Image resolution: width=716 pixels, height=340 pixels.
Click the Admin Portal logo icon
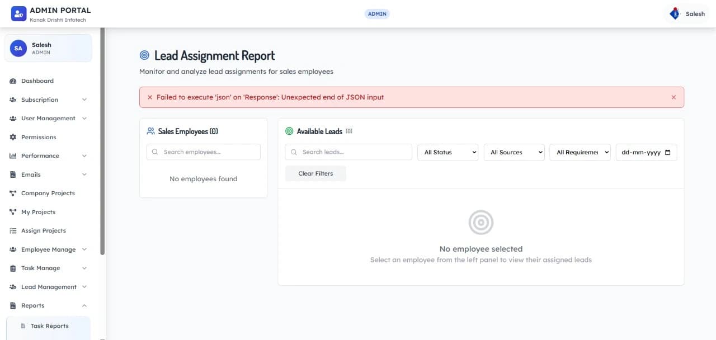[x=18, y=13]
